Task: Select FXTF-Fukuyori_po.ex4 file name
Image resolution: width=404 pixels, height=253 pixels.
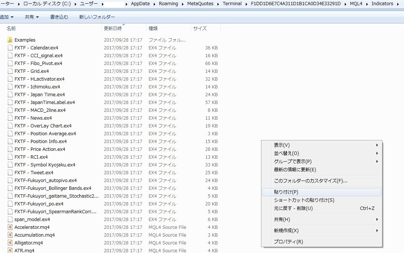Action: [x=39, y=204]
